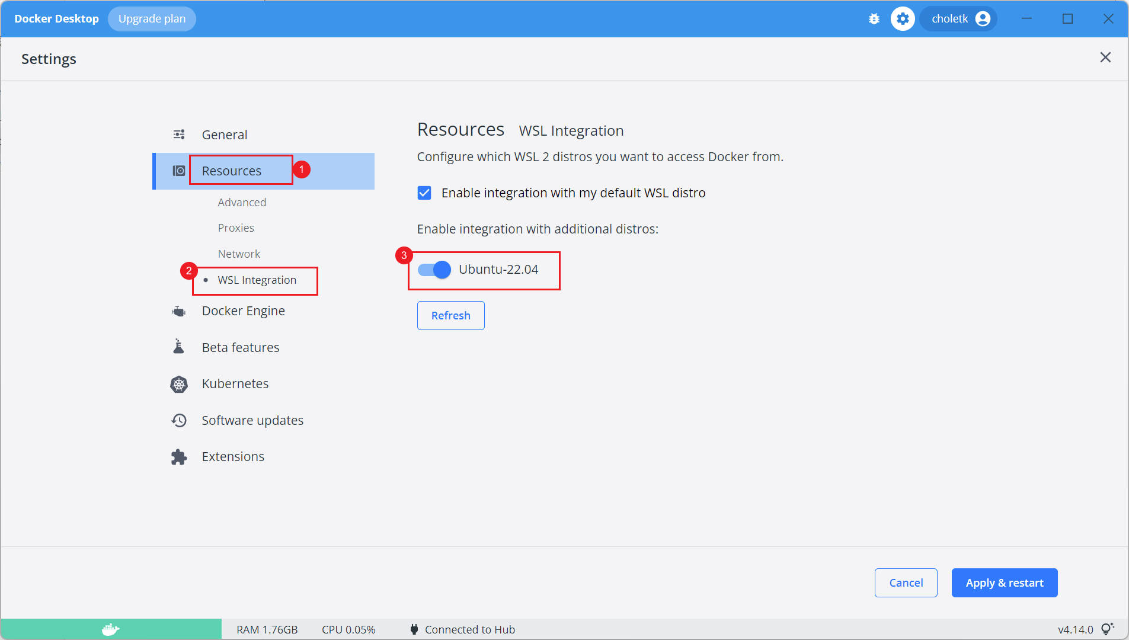1129x640 pixels.
Task: Click the bug troubleshoot icon in header
Action: (x=874, y=19)
